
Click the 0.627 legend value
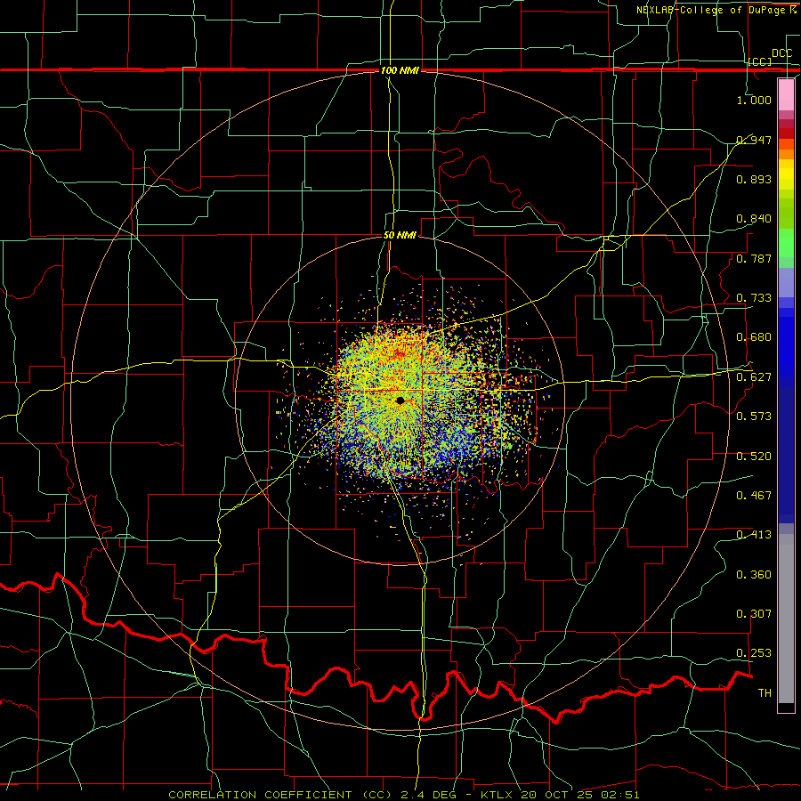(x=754, y=376)
